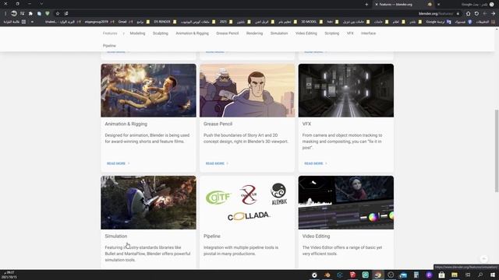Click the Video Editing card title

316,236
